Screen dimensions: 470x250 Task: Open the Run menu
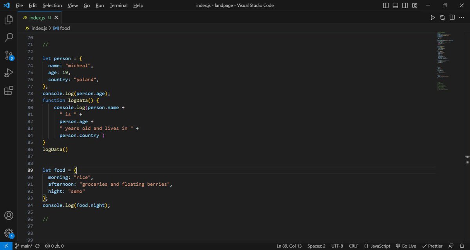(x=99, y=5)
